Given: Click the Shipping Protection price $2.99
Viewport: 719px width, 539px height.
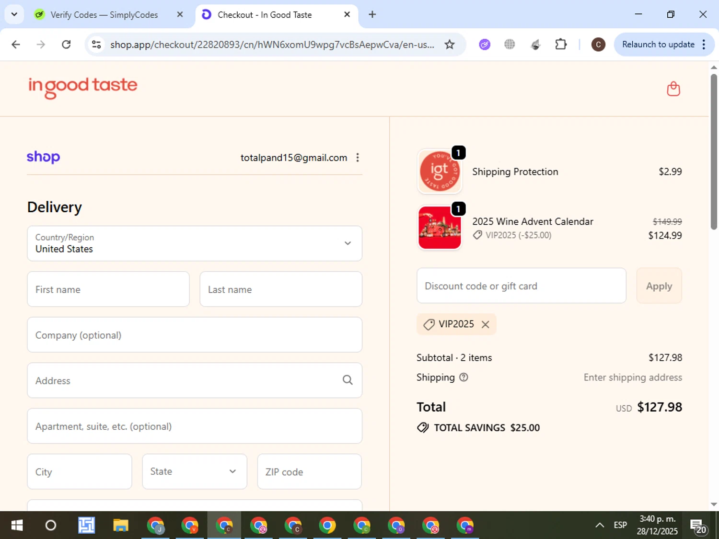Looking at the screenshot, I should pyautogui.click(x=670, y=172).
